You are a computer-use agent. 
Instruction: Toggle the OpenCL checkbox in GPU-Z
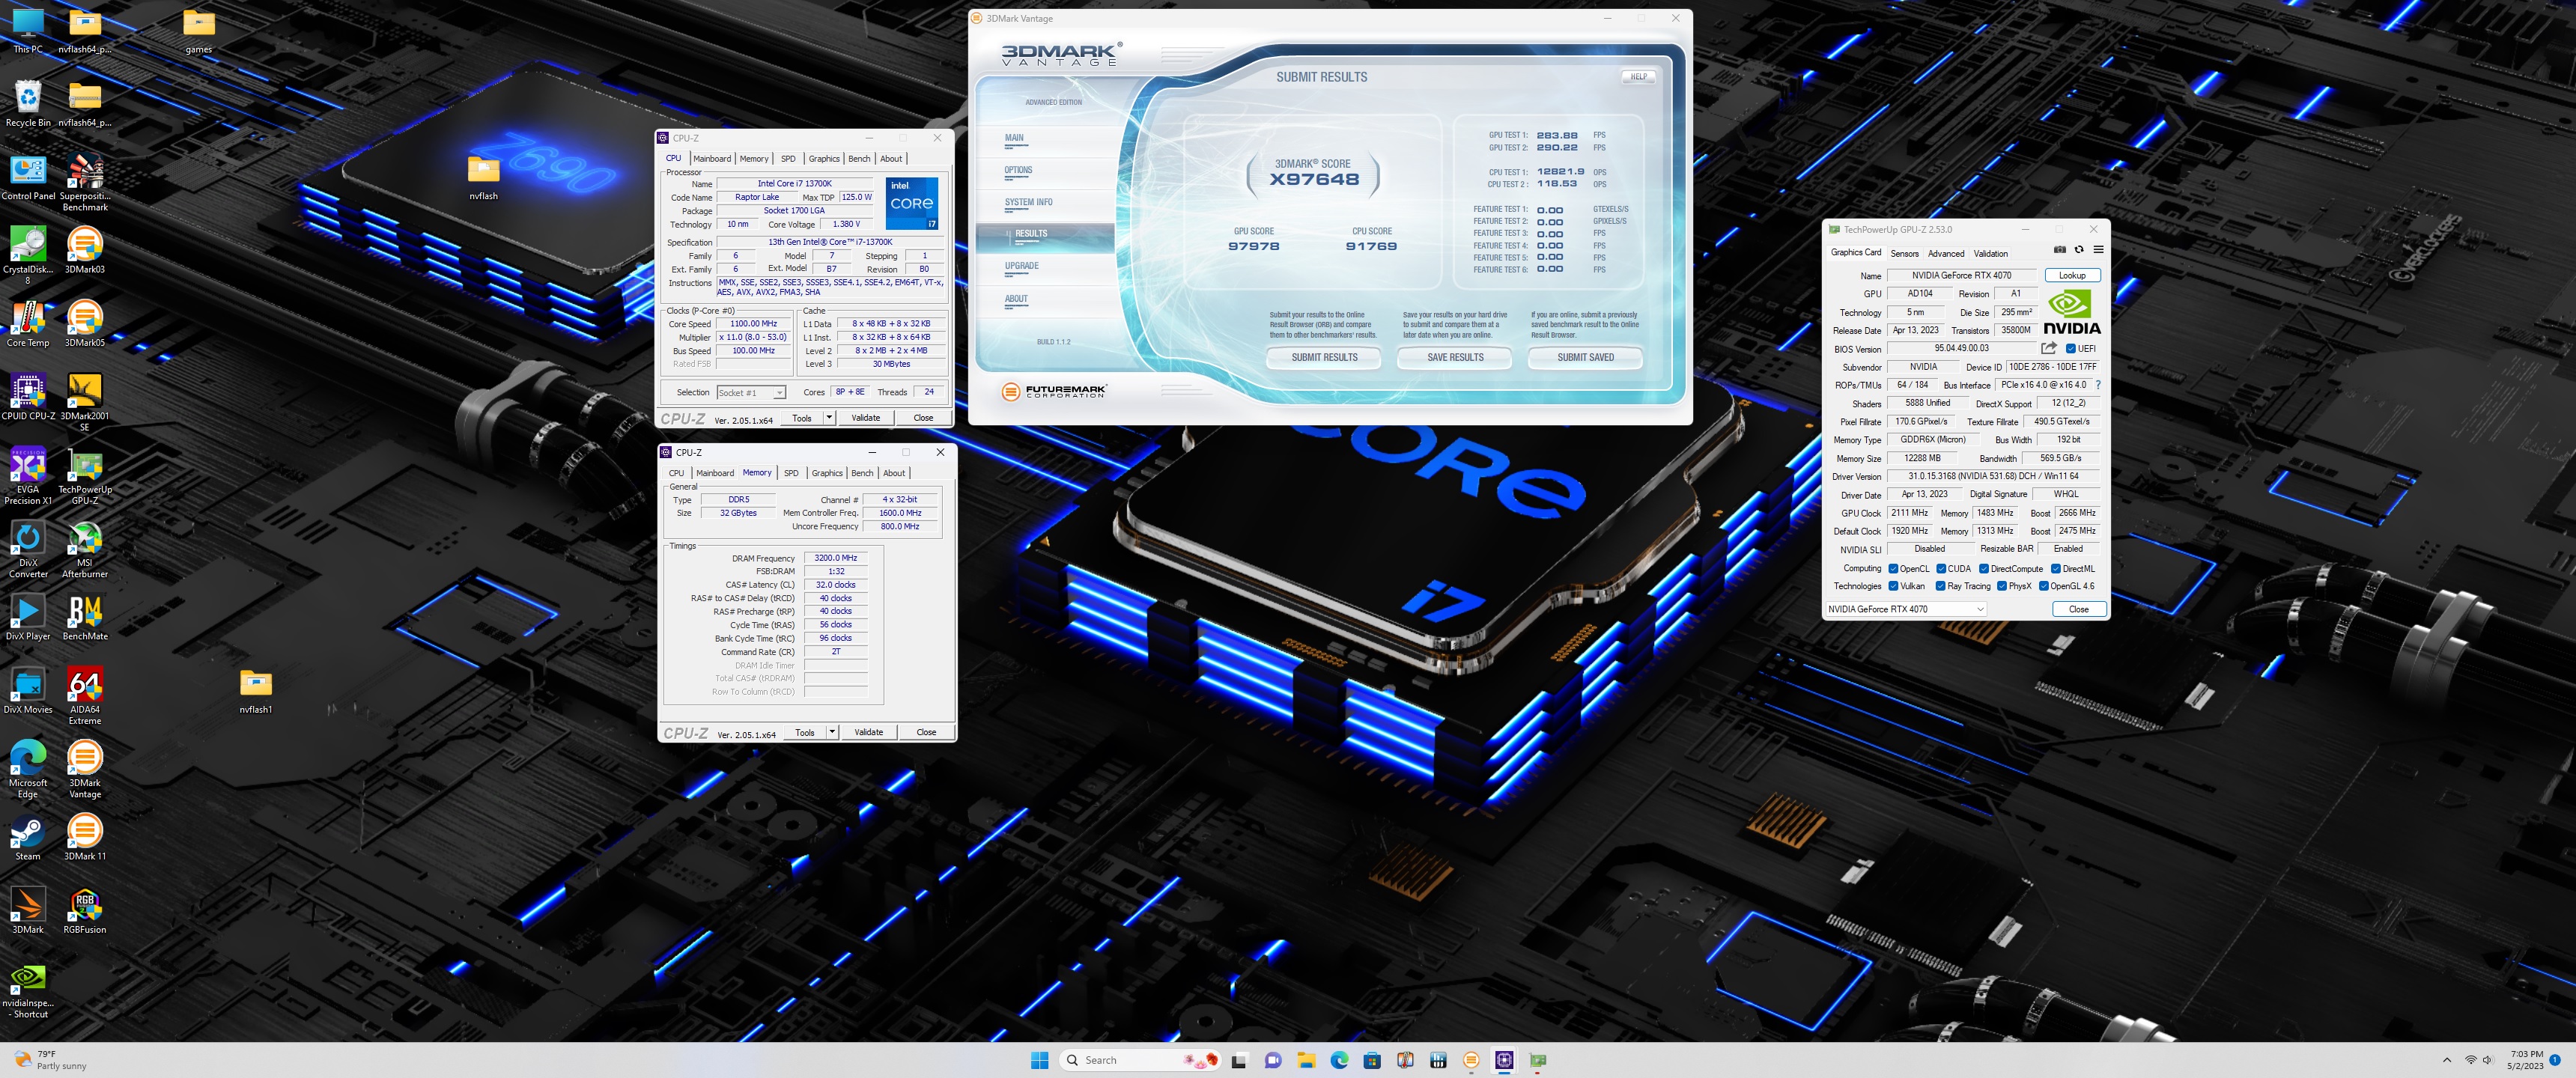[1893, 568]
